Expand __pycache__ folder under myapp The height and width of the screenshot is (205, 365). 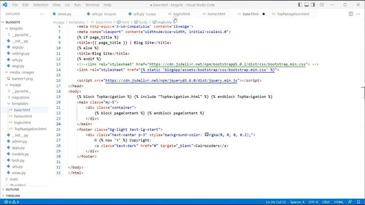(x=22, y=91)
